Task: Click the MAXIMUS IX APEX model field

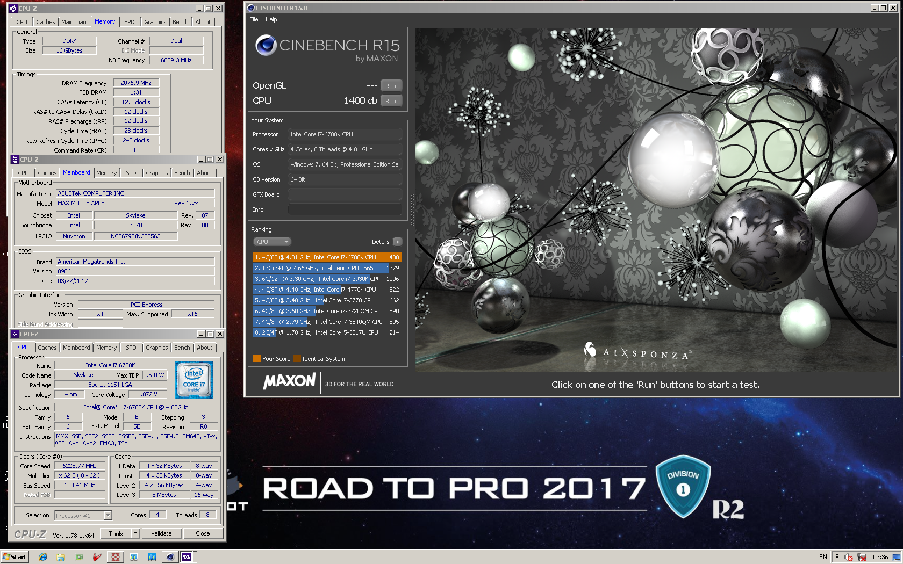Action: [106, 203]
